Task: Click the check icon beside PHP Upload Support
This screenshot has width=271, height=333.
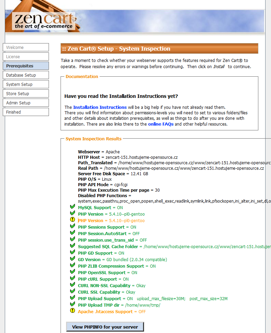Action: coord(73,297)
